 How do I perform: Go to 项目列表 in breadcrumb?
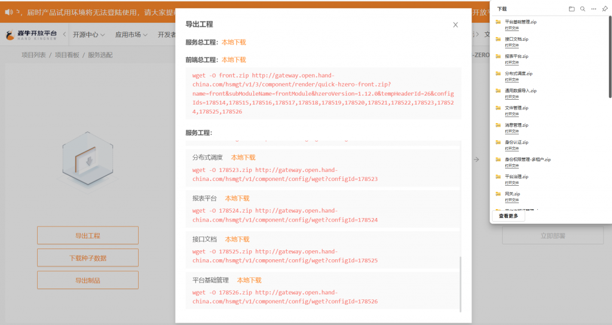pos(33,55)
